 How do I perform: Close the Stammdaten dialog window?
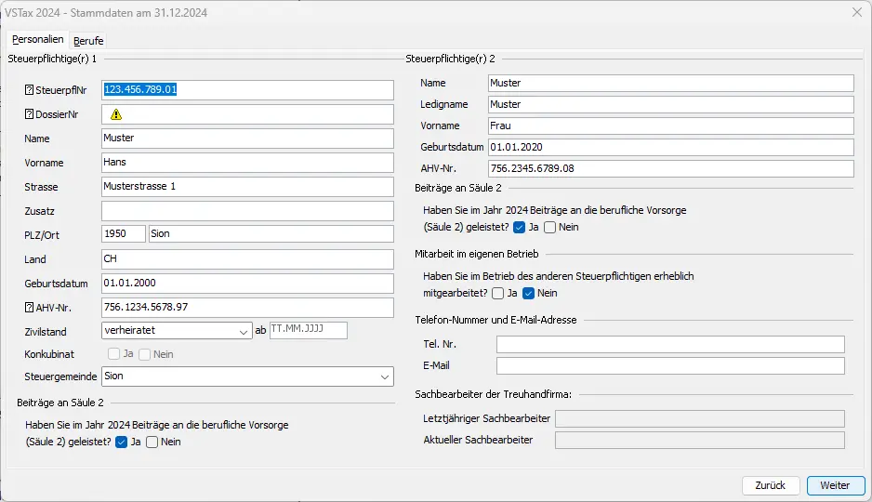tap(856, 12)
